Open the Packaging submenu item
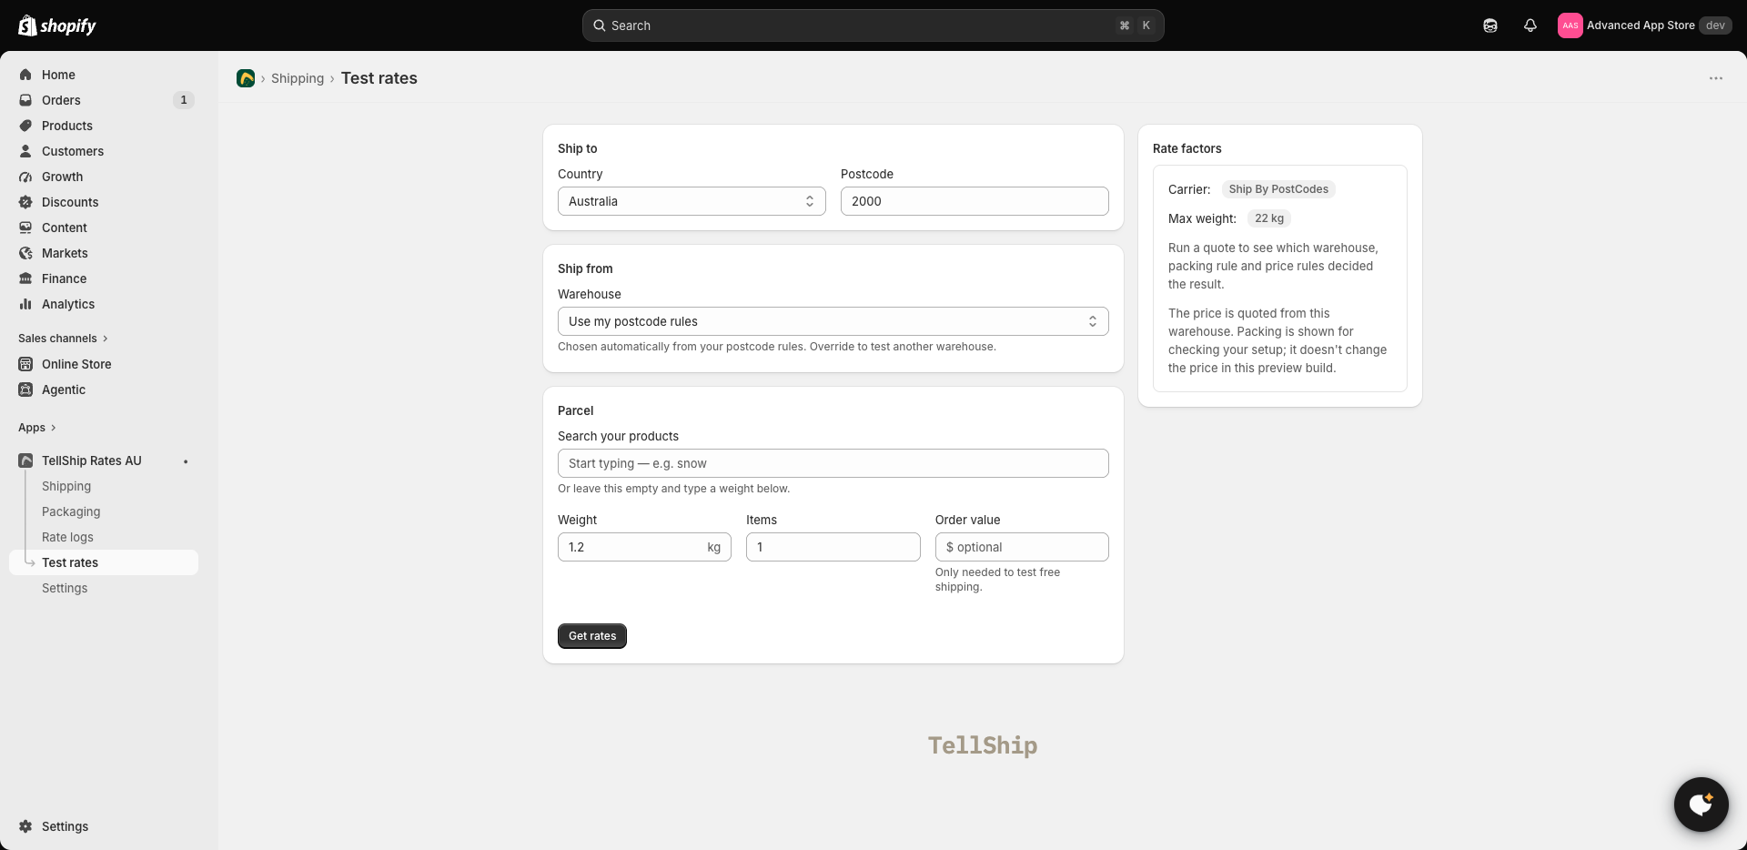This screenshot has width=1747, height=850. (x=71, y=511)
